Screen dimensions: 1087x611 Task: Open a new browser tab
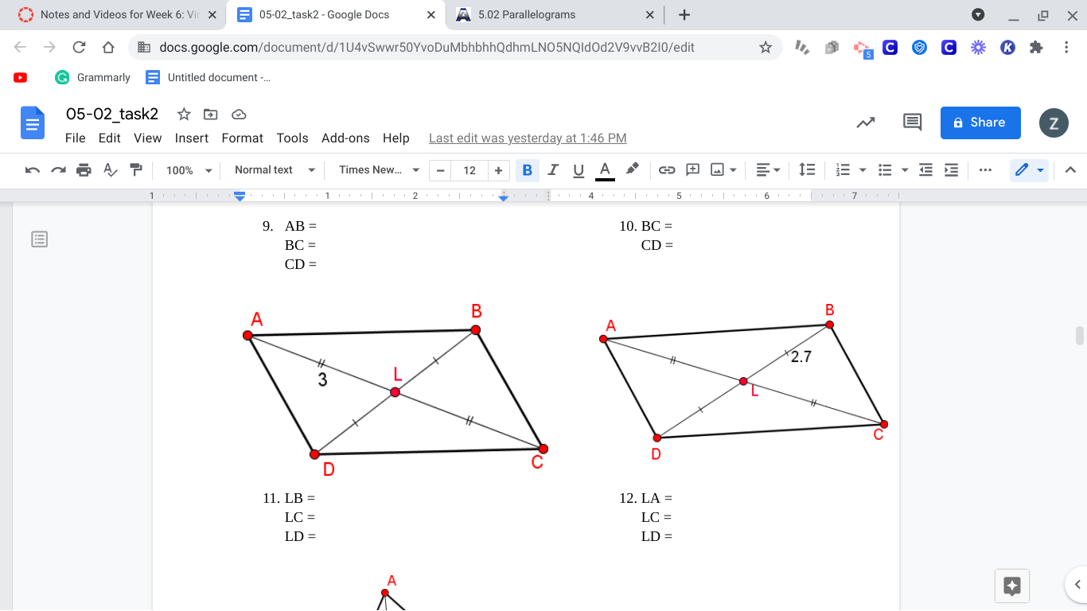click(x=684, y=14)
